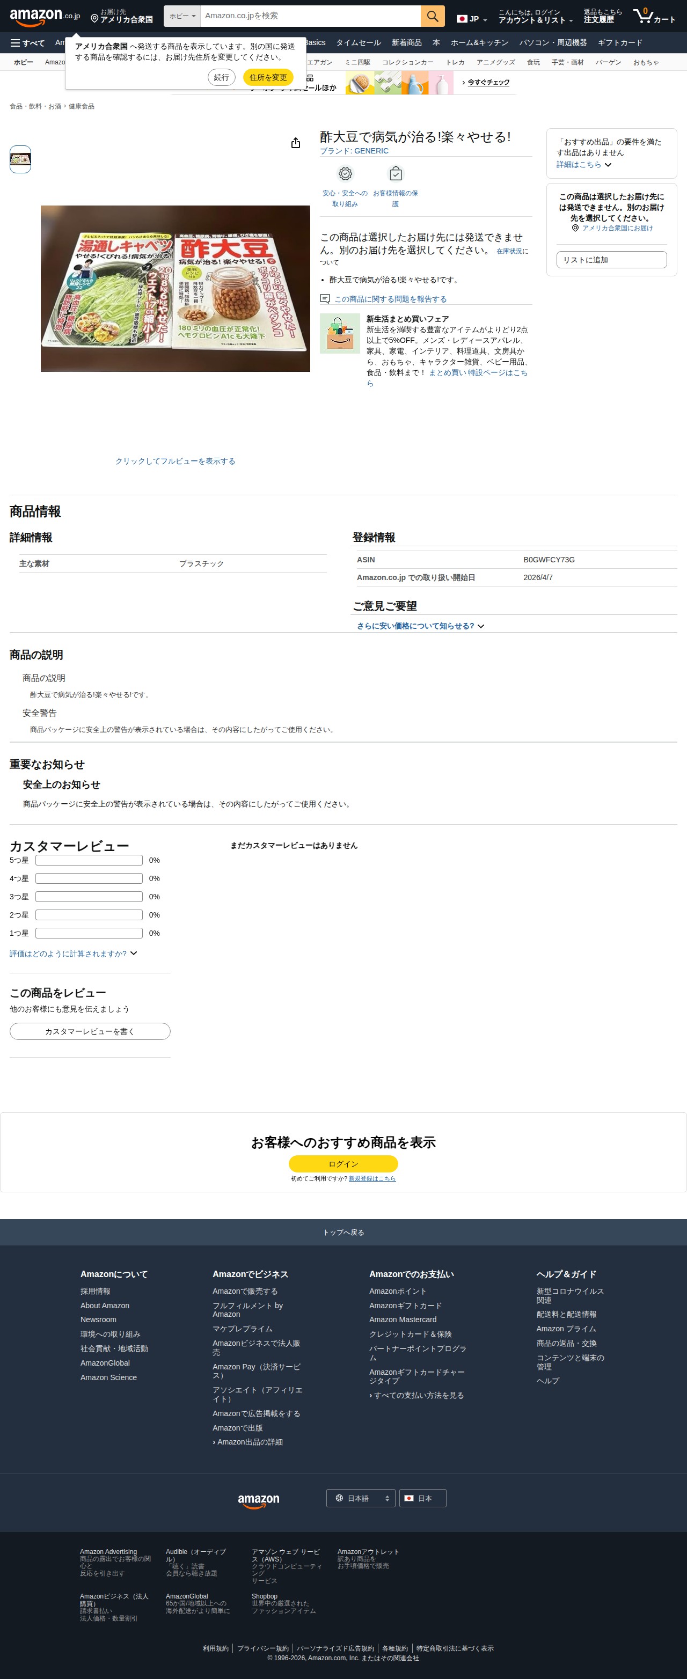Click the location pin icon in header
This screenshot has width=687, height=1679.
(94, 19)
